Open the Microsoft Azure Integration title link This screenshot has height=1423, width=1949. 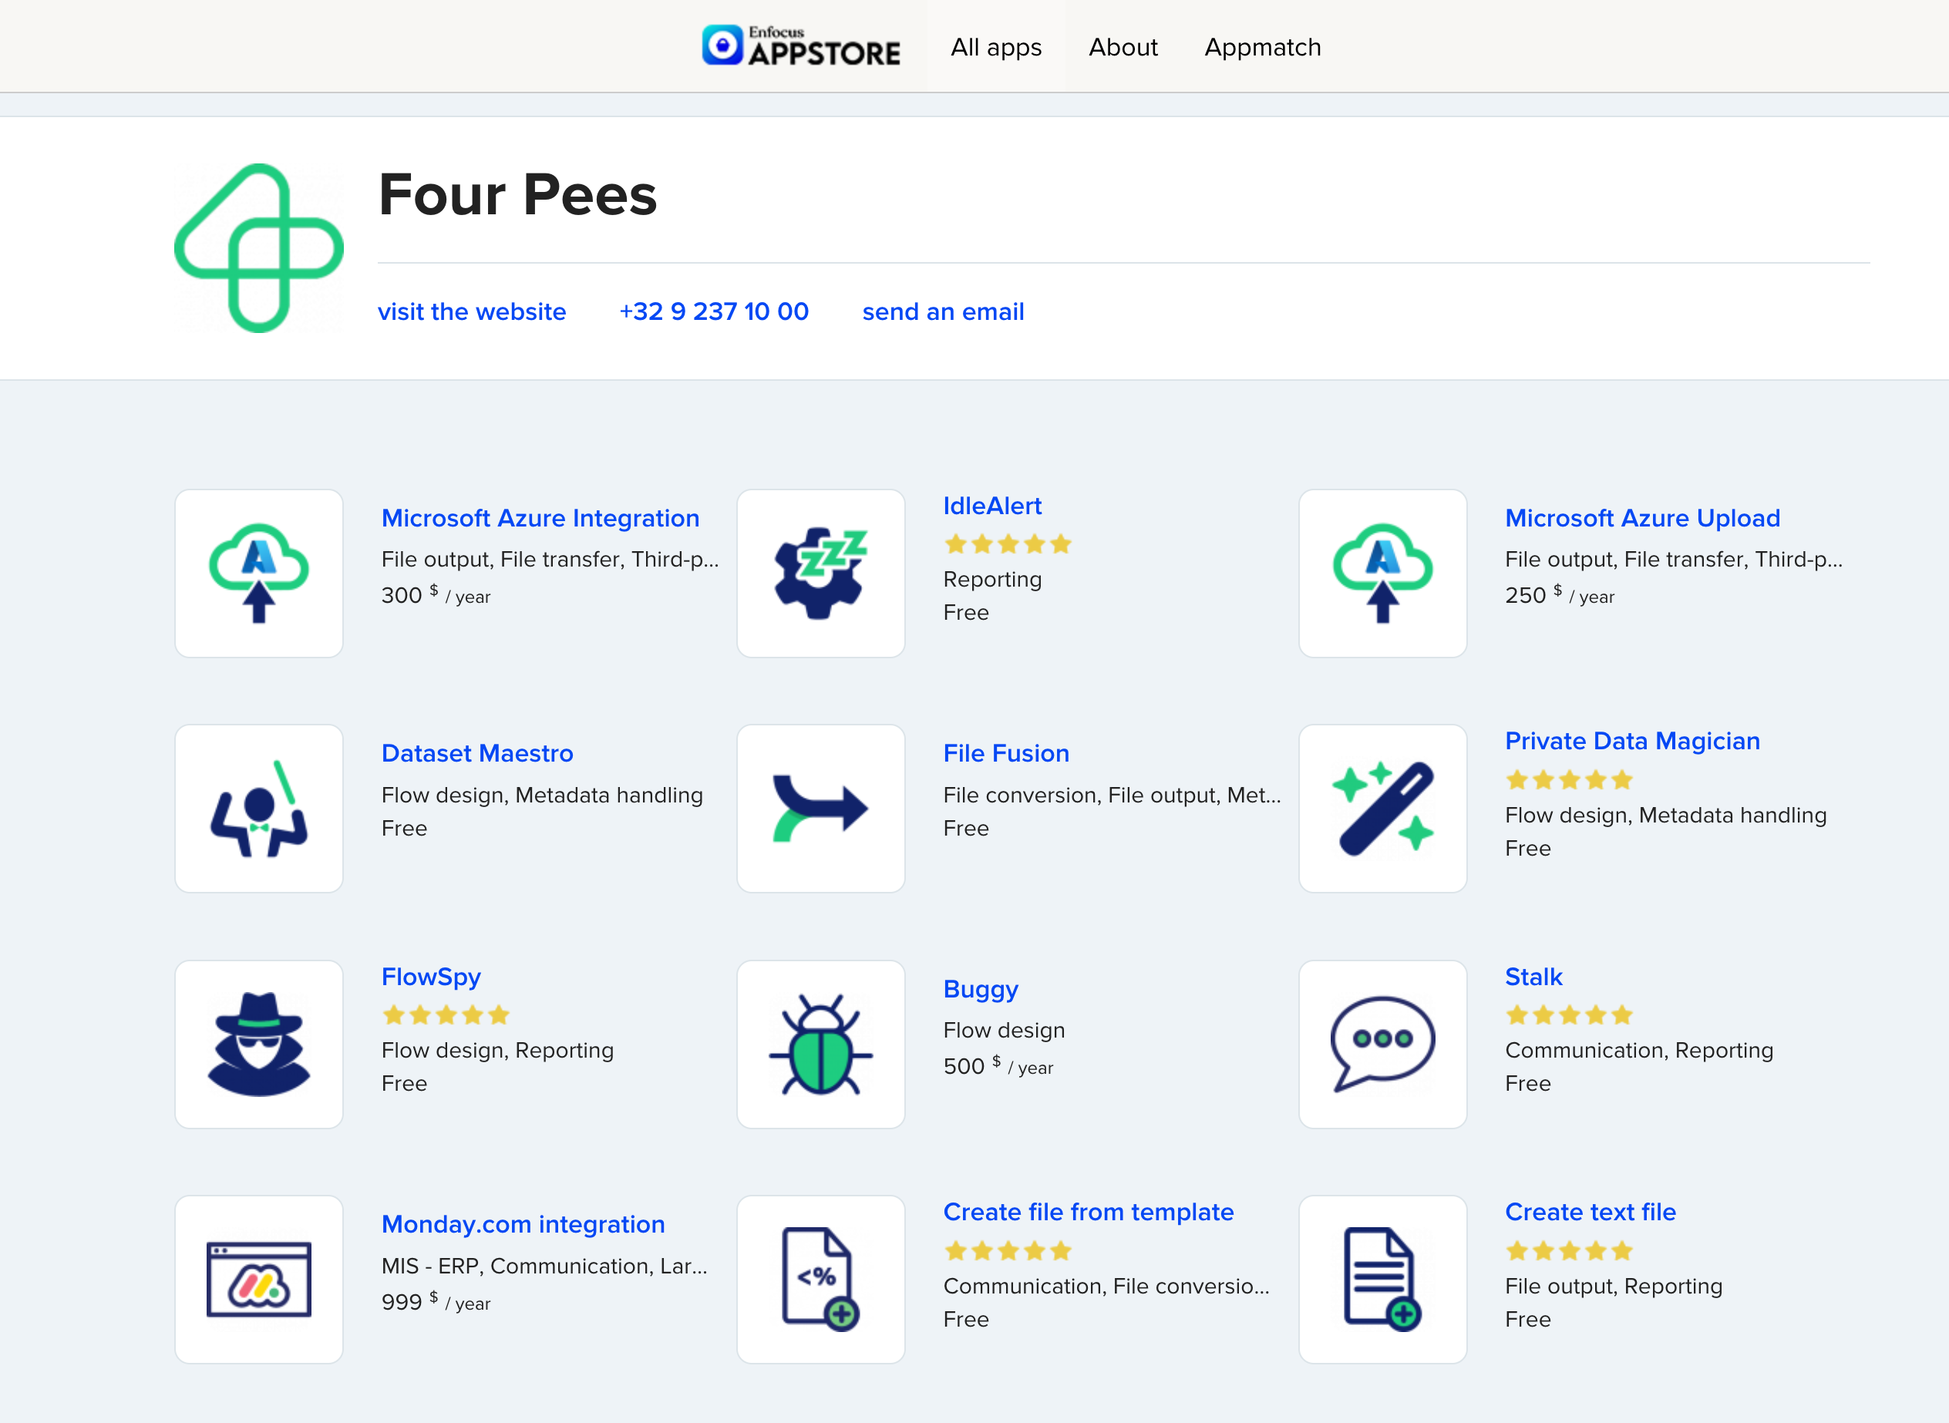click(x=540, y=519)
